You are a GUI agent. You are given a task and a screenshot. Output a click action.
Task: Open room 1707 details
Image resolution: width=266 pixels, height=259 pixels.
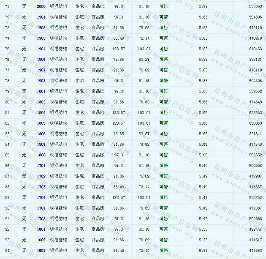click(x=41, y=208)
